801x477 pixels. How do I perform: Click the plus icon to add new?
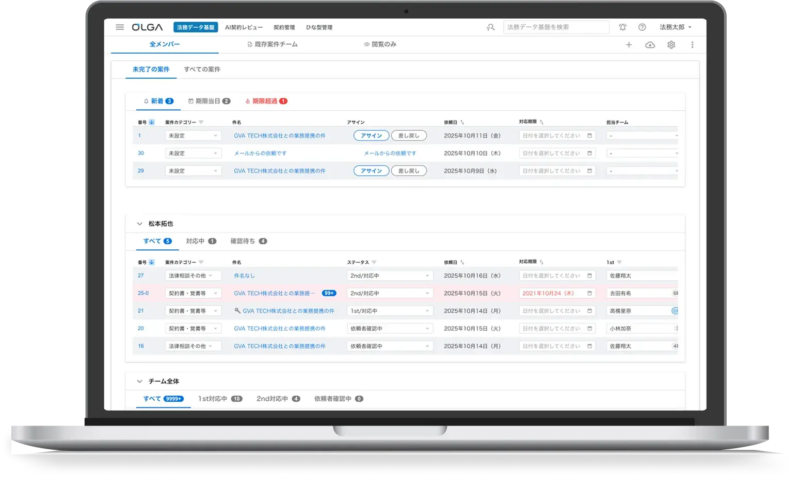click(629, 45)
